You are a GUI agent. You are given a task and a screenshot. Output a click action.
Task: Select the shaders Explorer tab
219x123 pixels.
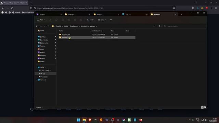(164, 14)
